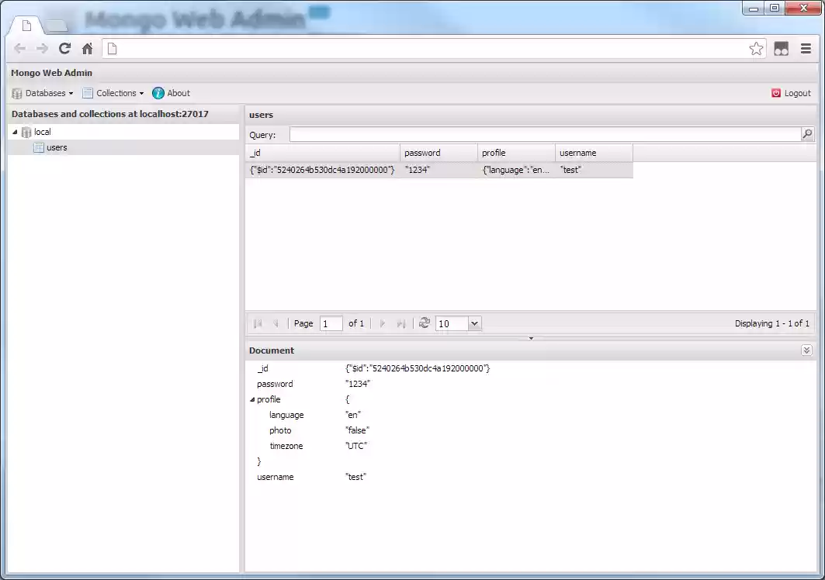Click the bookmark star in address bar
Screen dimensions: 825x580
756,48
